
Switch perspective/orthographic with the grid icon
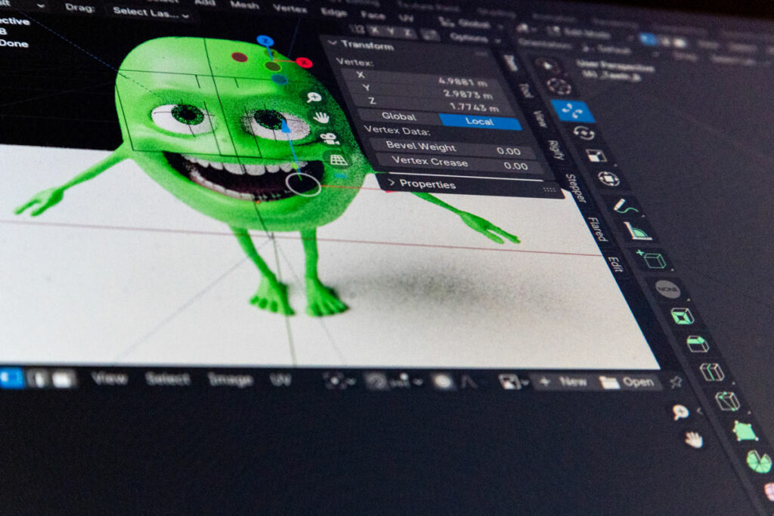[x=338, y=160]
